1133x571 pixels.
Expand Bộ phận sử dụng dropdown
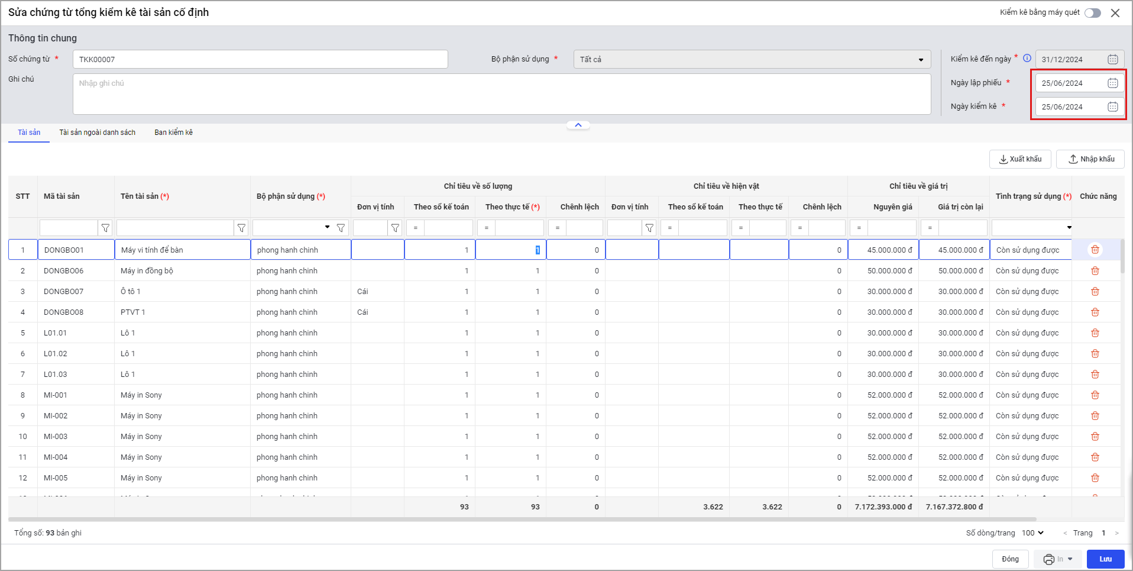click(920, 60)
